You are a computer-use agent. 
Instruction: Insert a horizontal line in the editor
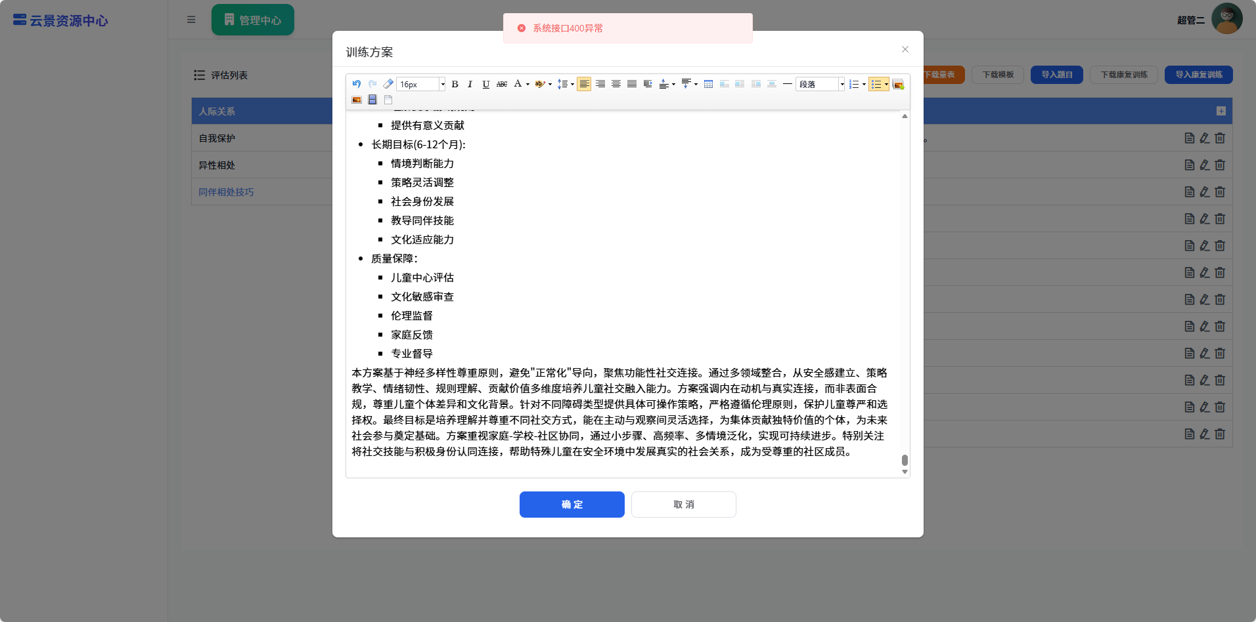pos(787,84)
